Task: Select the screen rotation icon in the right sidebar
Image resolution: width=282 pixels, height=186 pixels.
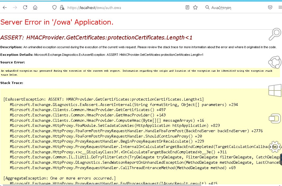Action: tap(274, 118)
